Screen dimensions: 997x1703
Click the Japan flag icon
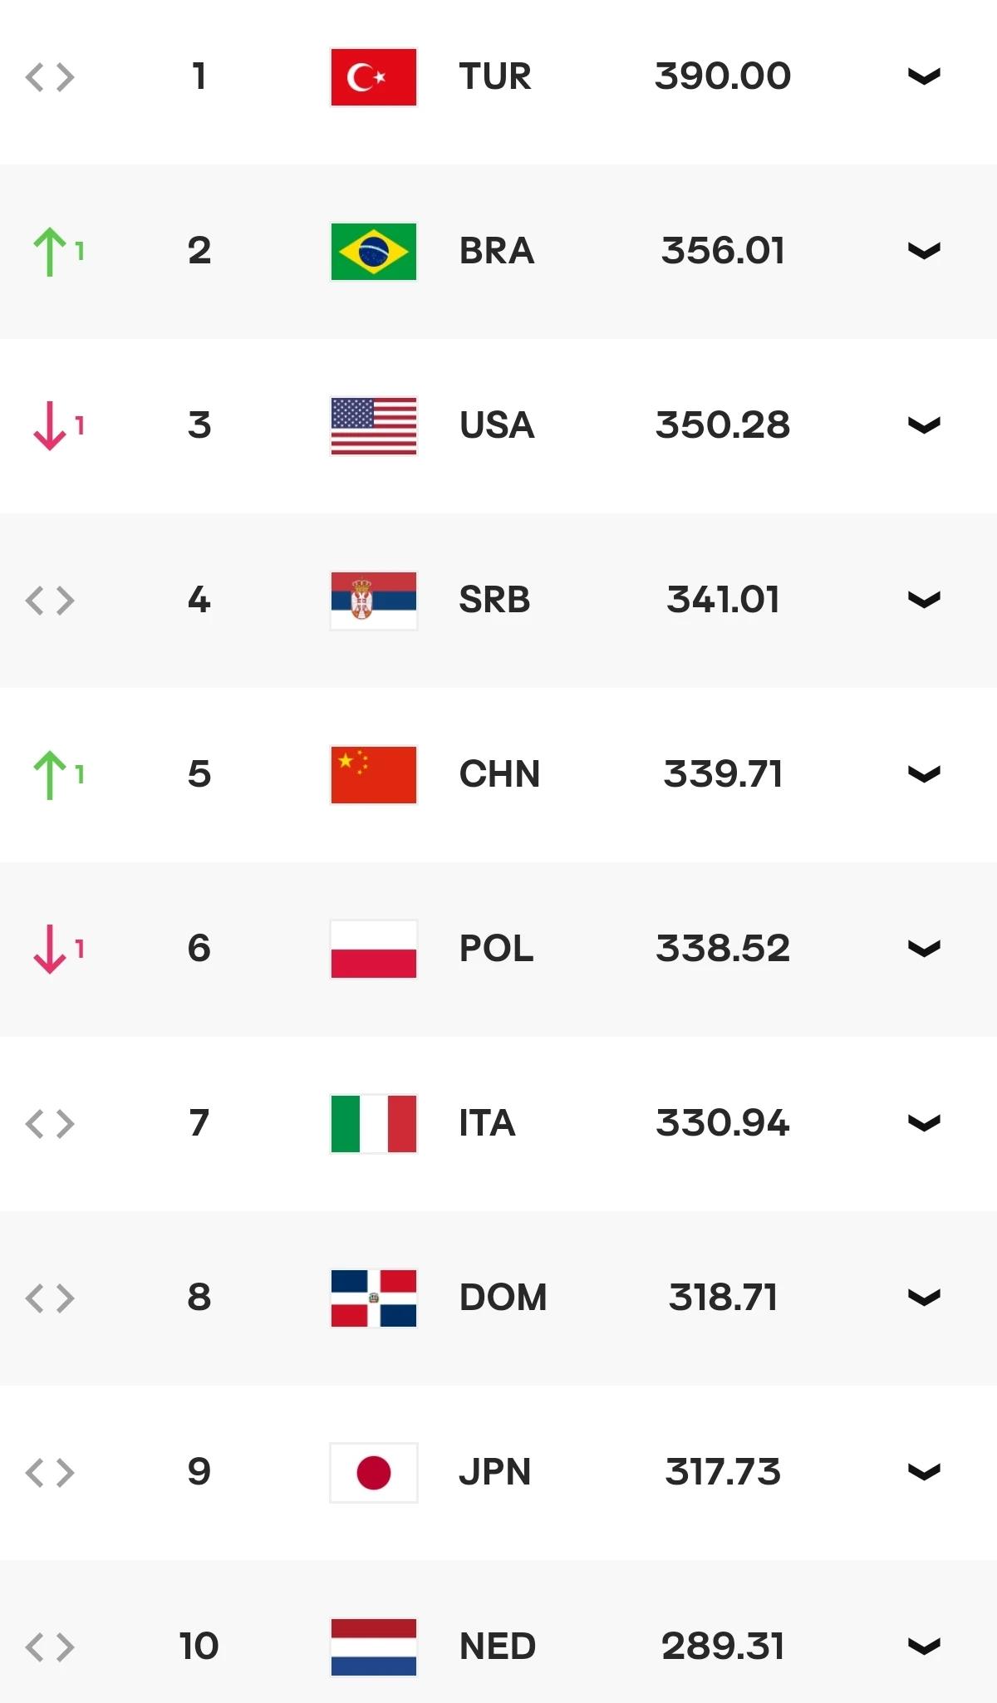click(x=373, y=1473)
